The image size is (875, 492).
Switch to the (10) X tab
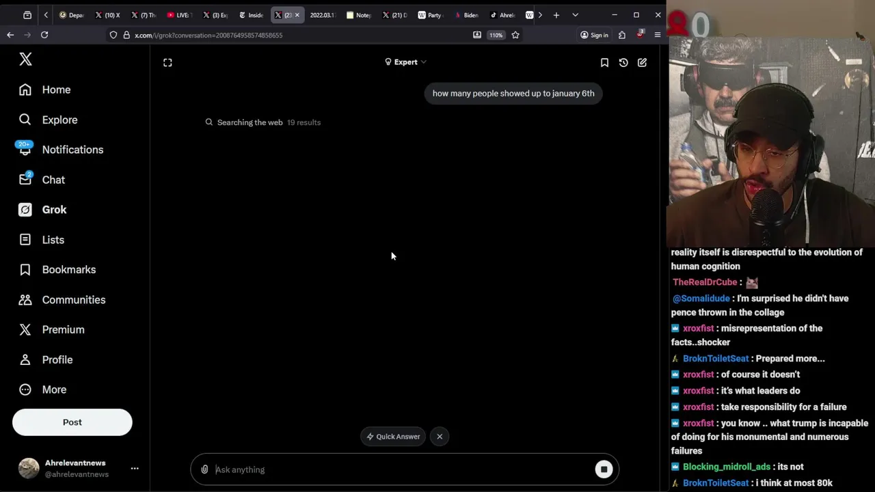click(x=108, y=15)
